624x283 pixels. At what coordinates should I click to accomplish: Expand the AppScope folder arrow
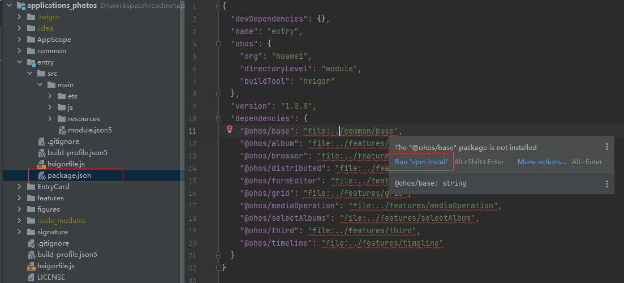[x=20, y=40]
